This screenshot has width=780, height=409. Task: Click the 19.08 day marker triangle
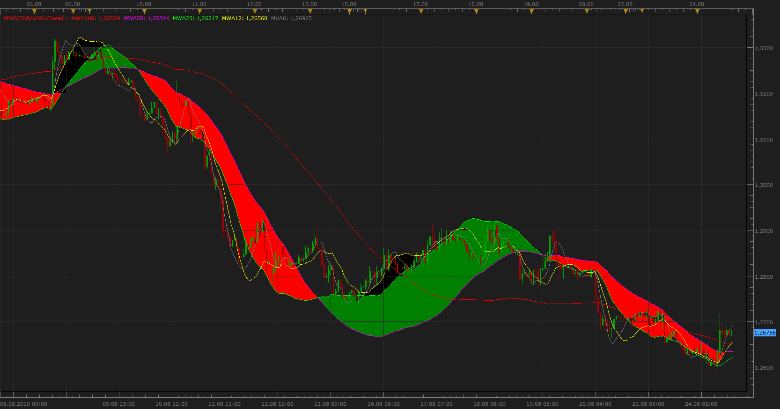click(x=531, y=12)
